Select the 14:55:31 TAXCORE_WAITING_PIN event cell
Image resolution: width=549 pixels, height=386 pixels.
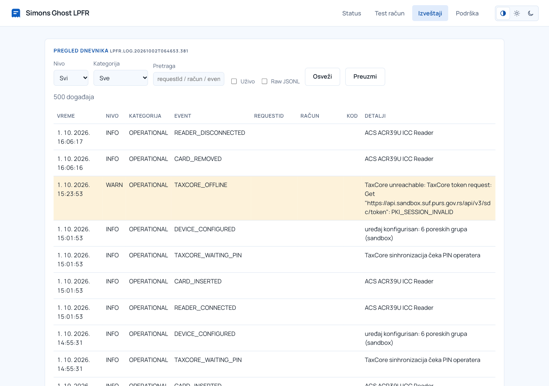click(x=208, y=360)
